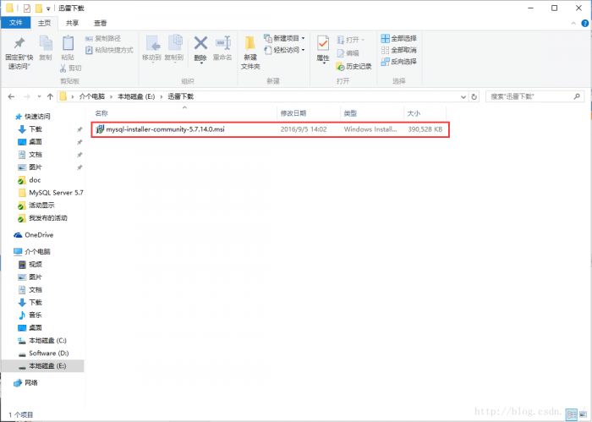592x422 pixels.
Task: Go back with the left arrow
Action: click(x=11, y=96)
